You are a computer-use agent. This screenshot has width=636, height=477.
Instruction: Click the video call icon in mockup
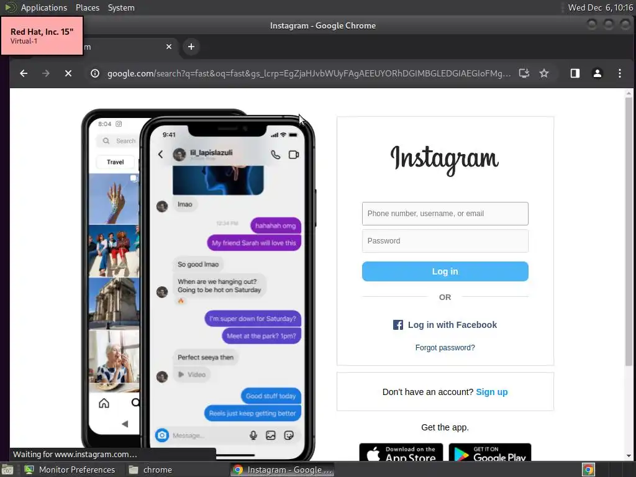pyautogui.click(x=294, y=155)
